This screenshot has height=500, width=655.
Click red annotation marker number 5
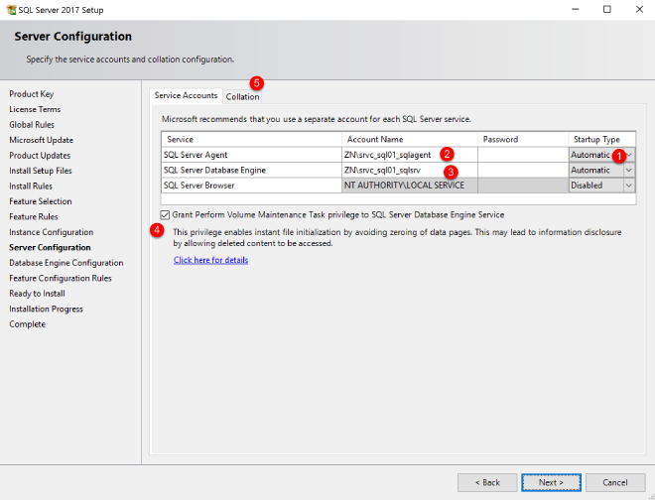[258, 82]
